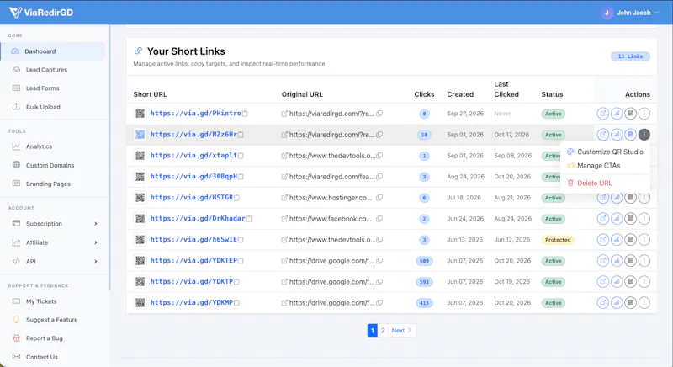Open more options menu for PHintro row
The width and height of the screenshot is (673, 367).
coord(644,114)
